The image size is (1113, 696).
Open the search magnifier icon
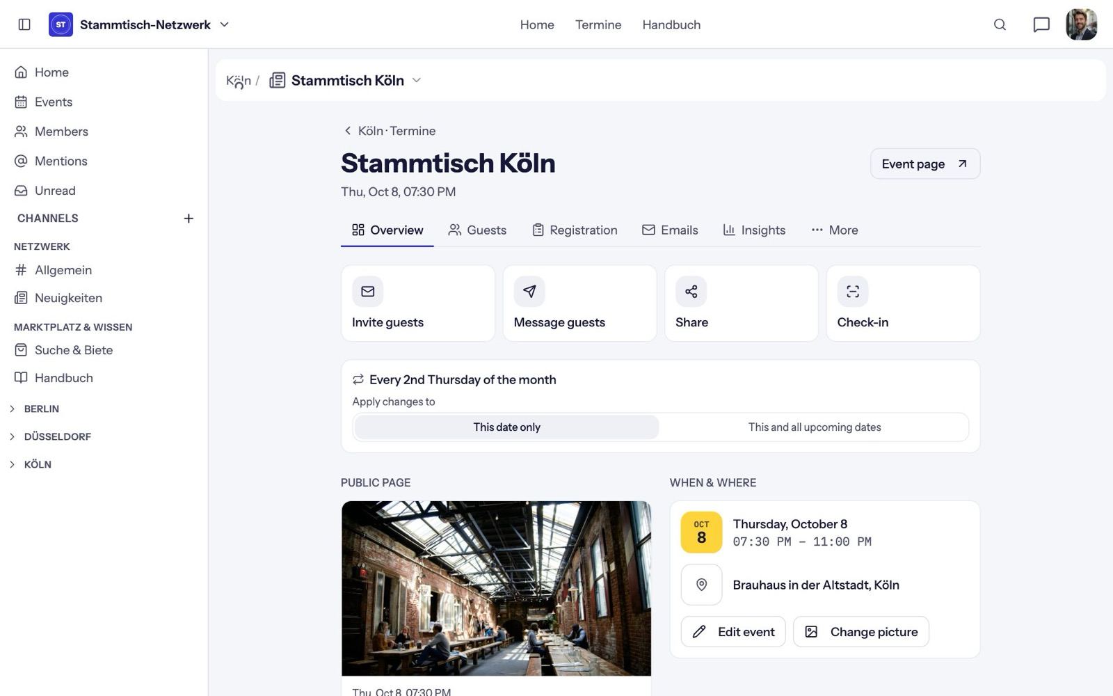pos(1000,24)
